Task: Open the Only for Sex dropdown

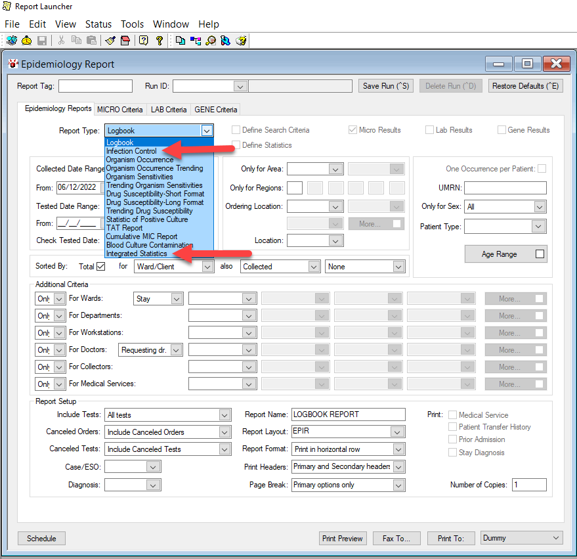Action: tap(539, 207)
